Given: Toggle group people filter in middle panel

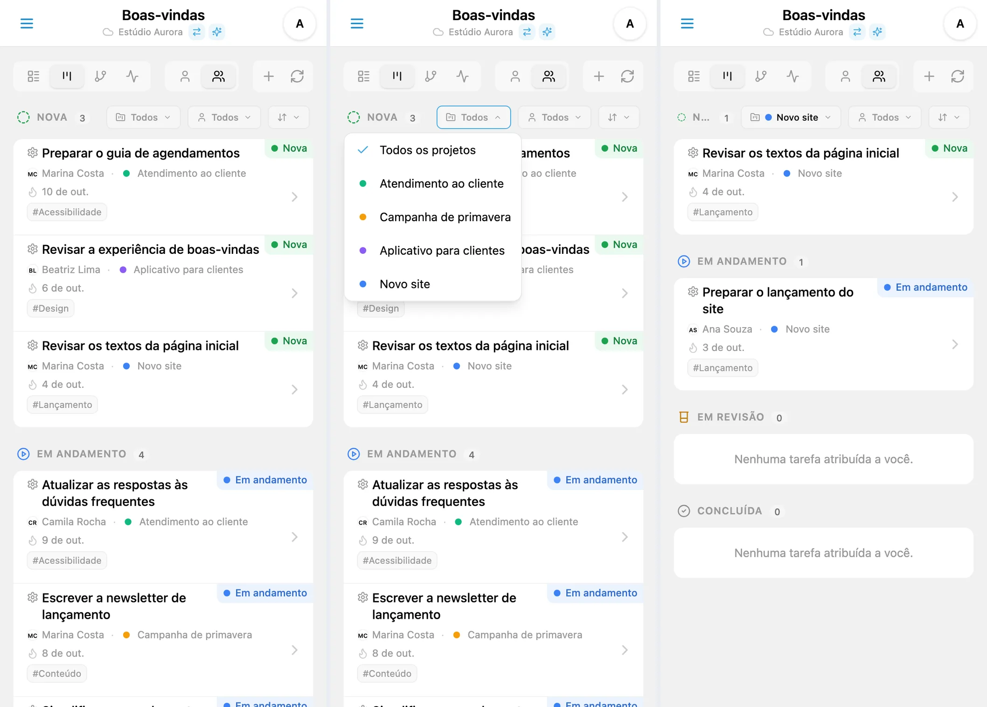Looking at the screenshot, I should [x=549, y=76].
